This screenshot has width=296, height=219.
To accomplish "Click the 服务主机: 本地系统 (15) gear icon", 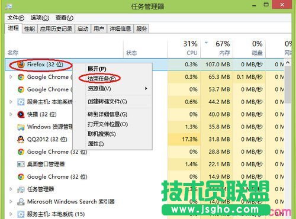I will click(x=21, y=214).
